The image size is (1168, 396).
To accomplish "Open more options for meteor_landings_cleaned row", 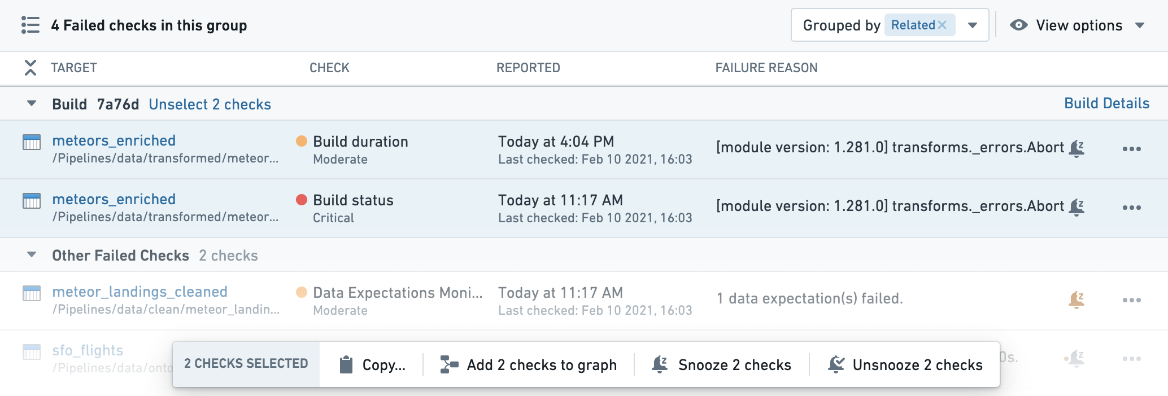I will pos(1131,300).
